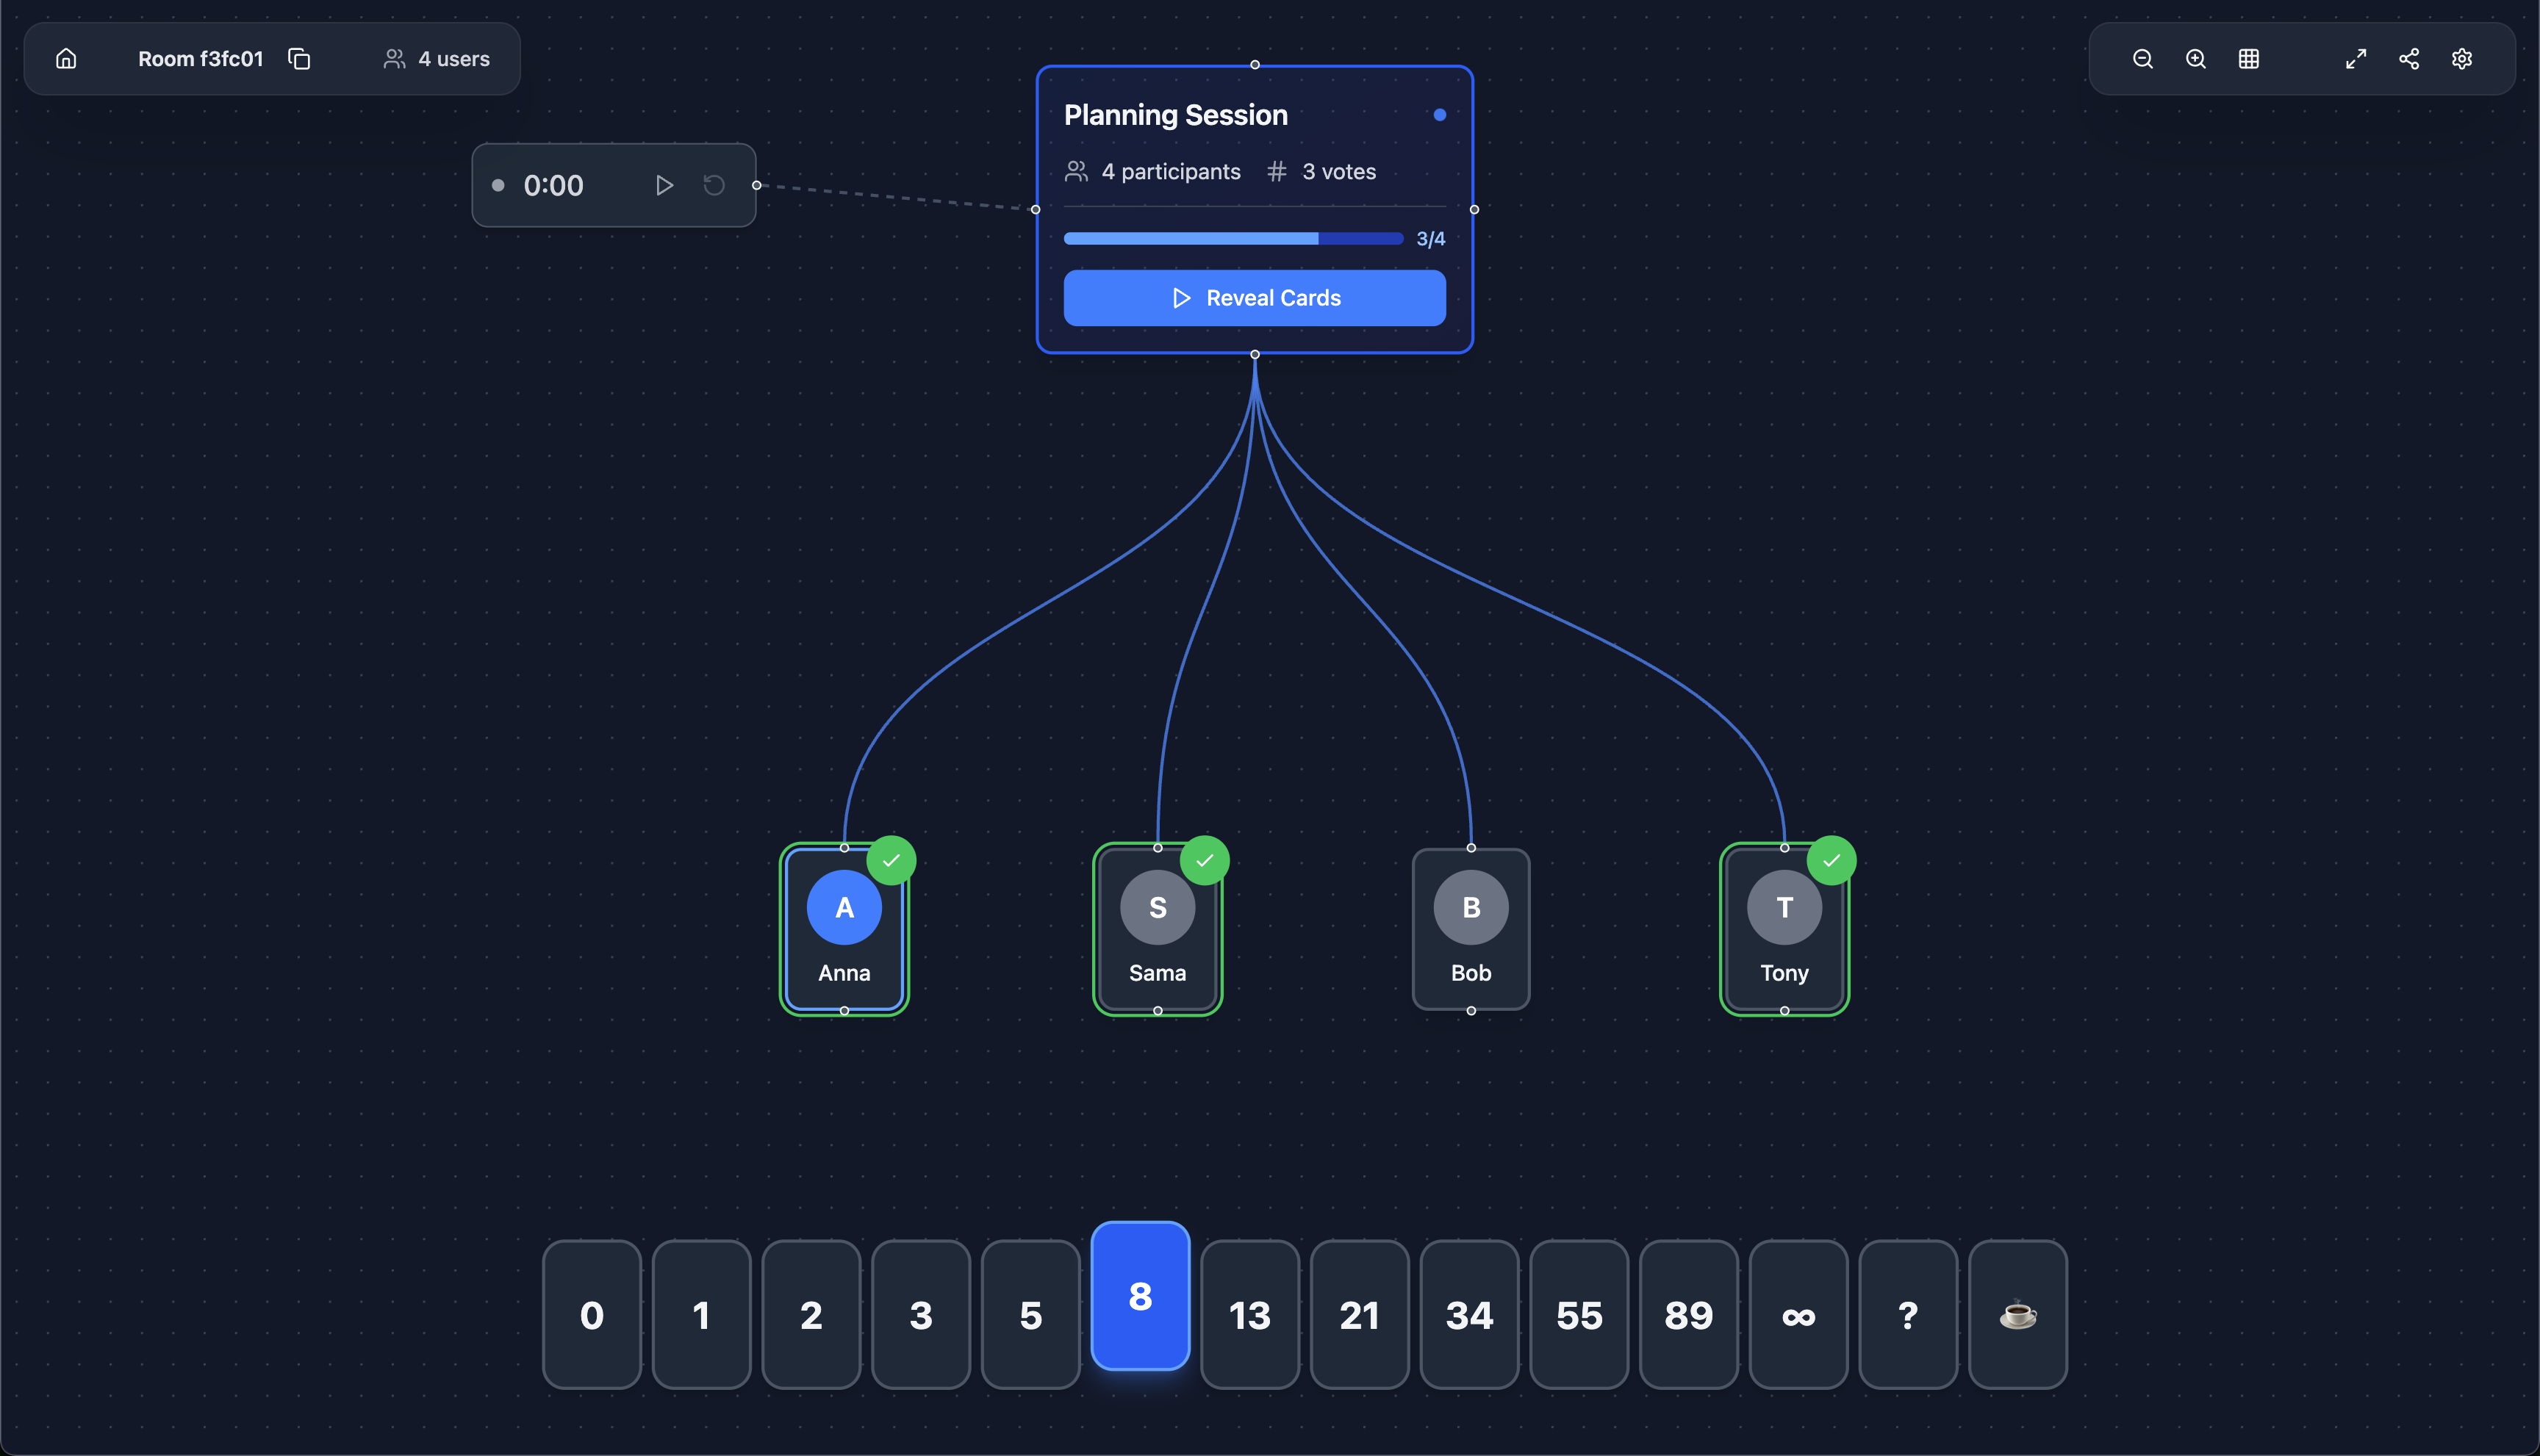Open the 4 users list
The image size is (2540, 1456).
pyautogui.click(x=437, y=59)
